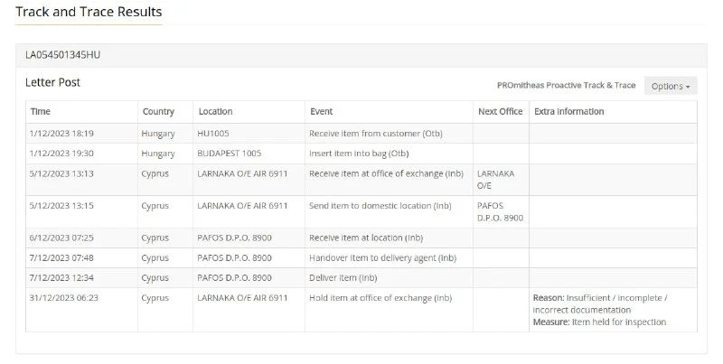This screenshot has width=723, height=364.
Task: Click the HU1005 location cell
Action: [213, 134]
